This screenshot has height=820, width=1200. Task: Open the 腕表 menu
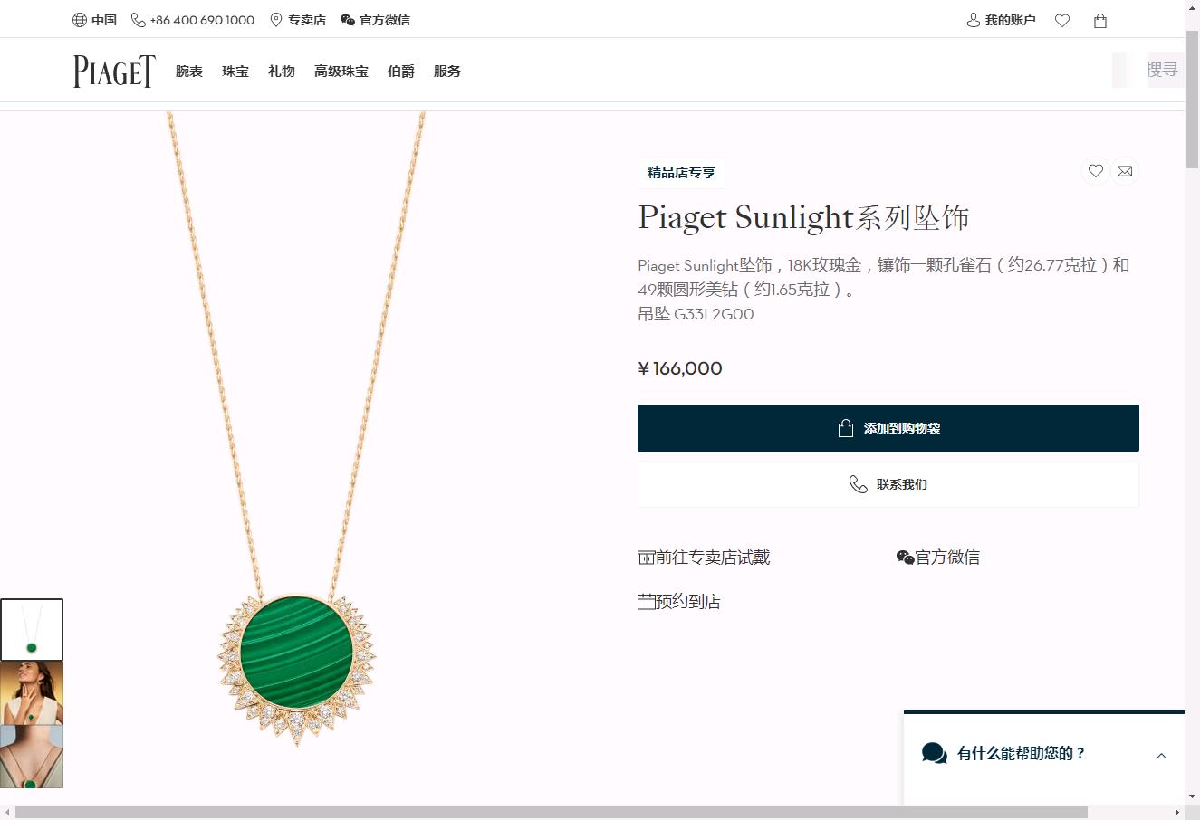click(189, 72)
